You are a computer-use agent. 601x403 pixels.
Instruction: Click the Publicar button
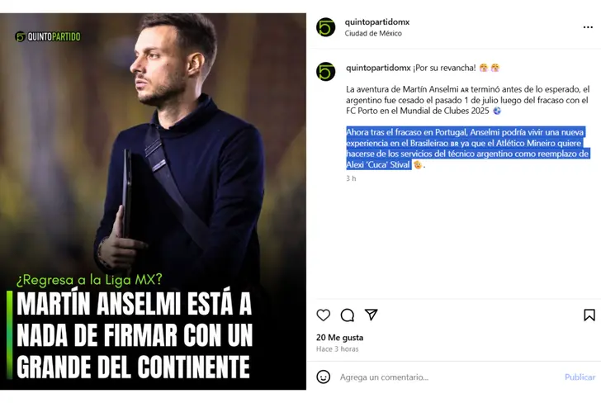pos(580,377)
